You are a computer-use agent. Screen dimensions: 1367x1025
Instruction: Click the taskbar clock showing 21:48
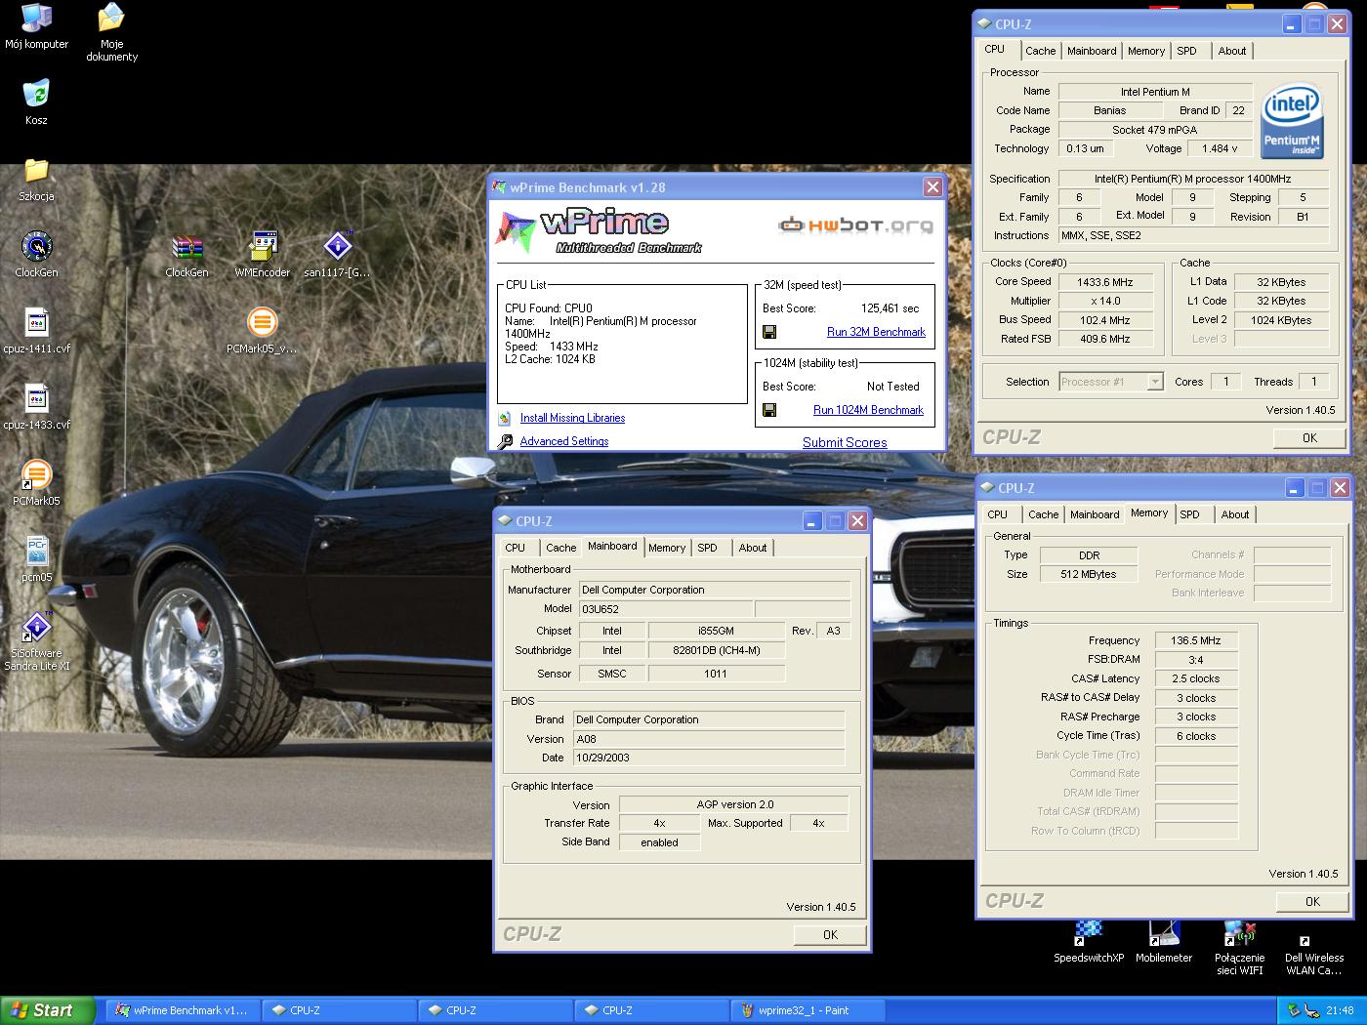tap(1340, 1010)
